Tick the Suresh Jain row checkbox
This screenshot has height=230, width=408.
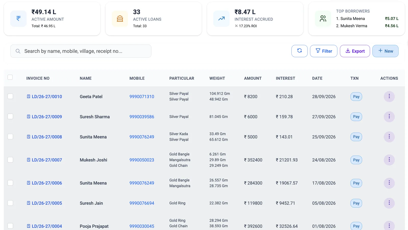10,203
